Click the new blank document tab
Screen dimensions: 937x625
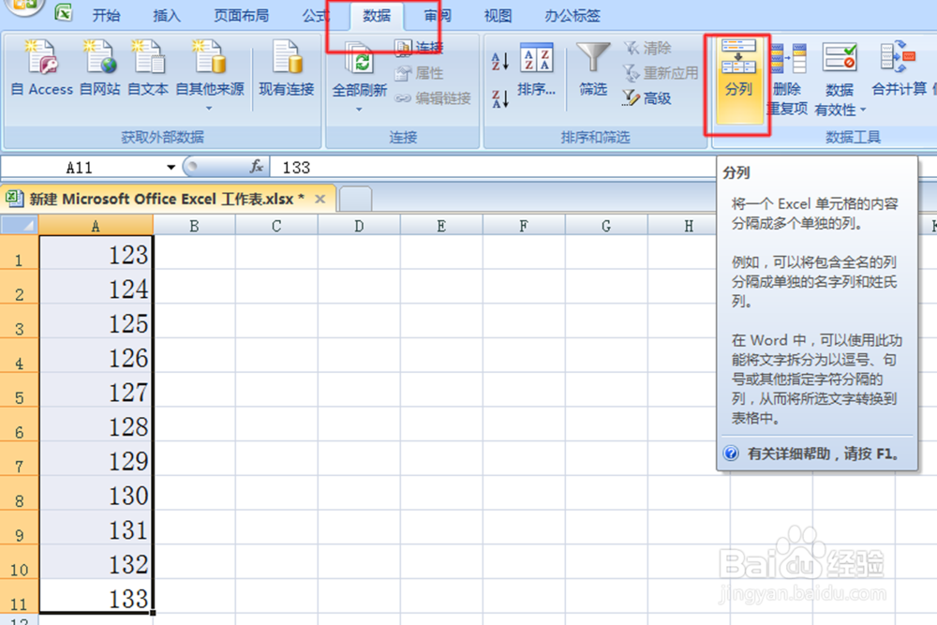coord(355,199)
